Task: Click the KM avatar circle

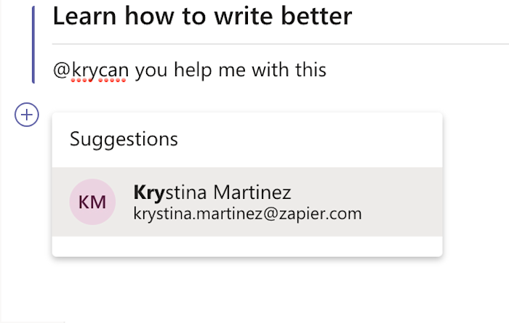Action: click(x=92, y=202)
